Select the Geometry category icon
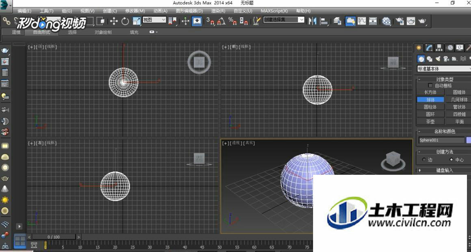471x252 pixels. (x=421, y=59)
